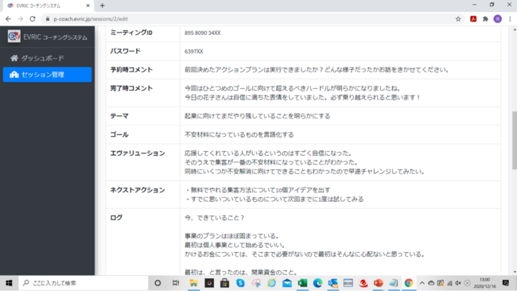
Task: Open Microsoft Edge from the taskbar
Action: (318, 283)
